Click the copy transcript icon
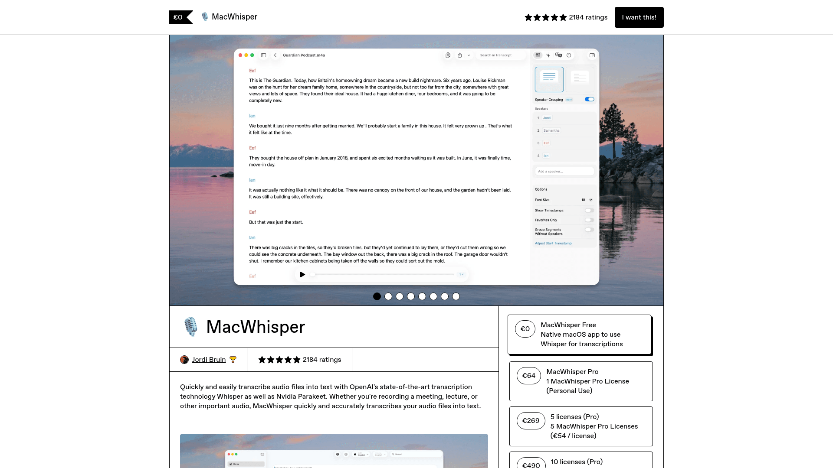The height and width of the screenshot is (468, 833). (448, 55)
